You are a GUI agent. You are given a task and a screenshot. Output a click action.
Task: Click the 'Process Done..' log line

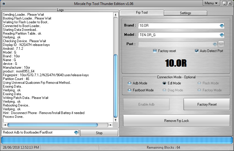(x=13, y=117)
